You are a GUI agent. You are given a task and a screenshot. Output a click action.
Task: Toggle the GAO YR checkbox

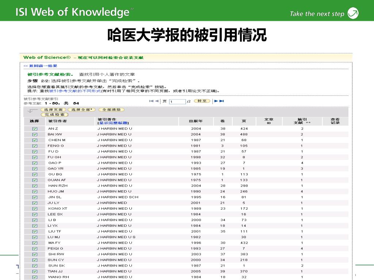(x=35, y=169)
